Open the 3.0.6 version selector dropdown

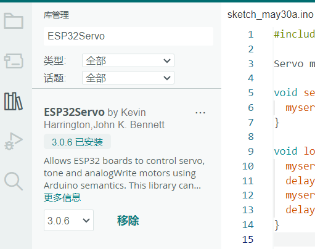click(68, 221)
